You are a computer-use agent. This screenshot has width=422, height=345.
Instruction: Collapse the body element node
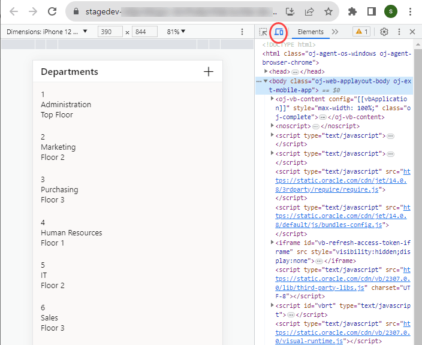tap(266, 81)
